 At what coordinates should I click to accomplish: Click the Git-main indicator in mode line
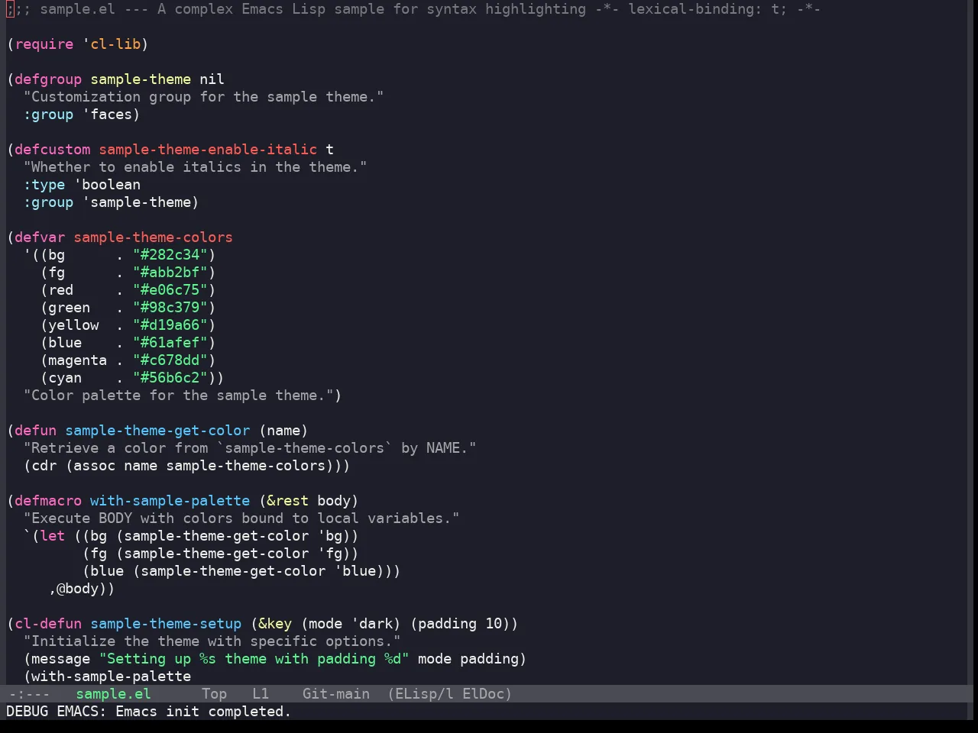point(336,693)
